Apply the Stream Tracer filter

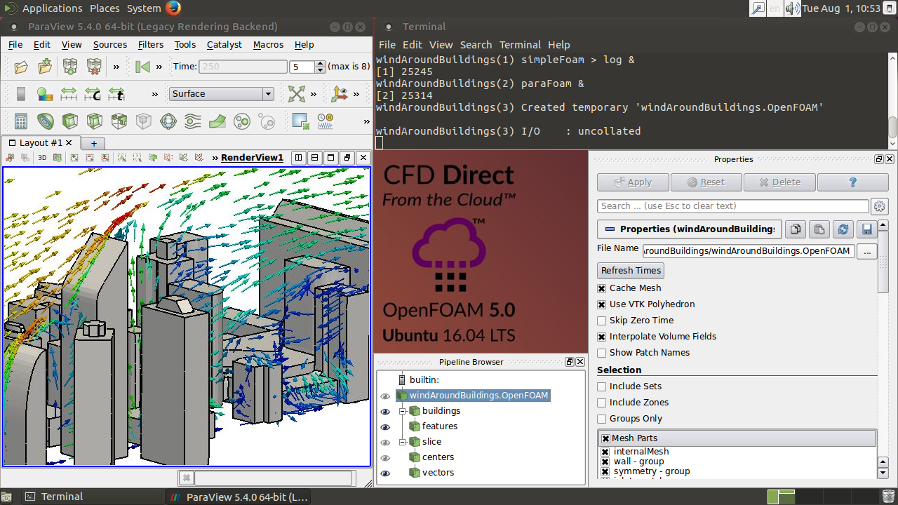point(193,121)
